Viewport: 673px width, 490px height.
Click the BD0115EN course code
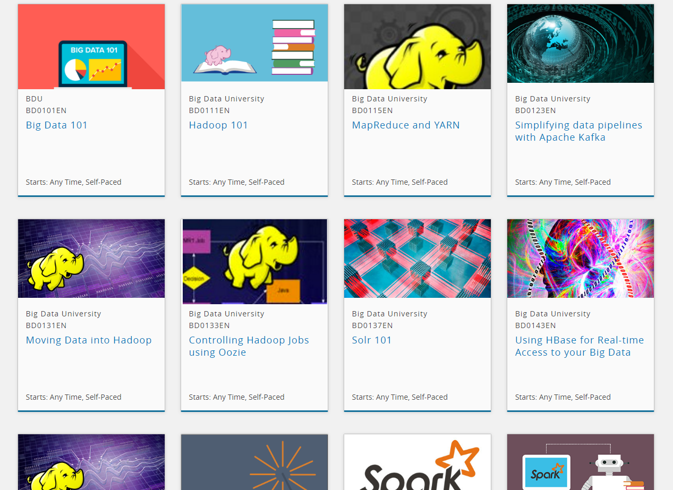pyautogui.click(x=372, y=110)
